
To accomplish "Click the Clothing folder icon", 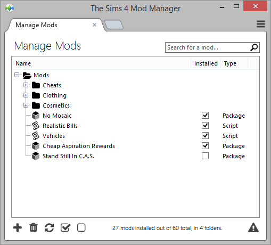I will coord(36,95).
